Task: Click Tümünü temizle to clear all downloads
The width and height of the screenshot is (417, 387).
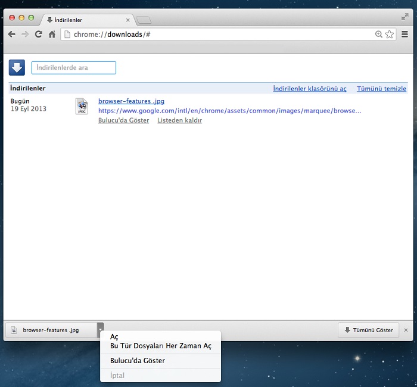Action: (381, 89)
